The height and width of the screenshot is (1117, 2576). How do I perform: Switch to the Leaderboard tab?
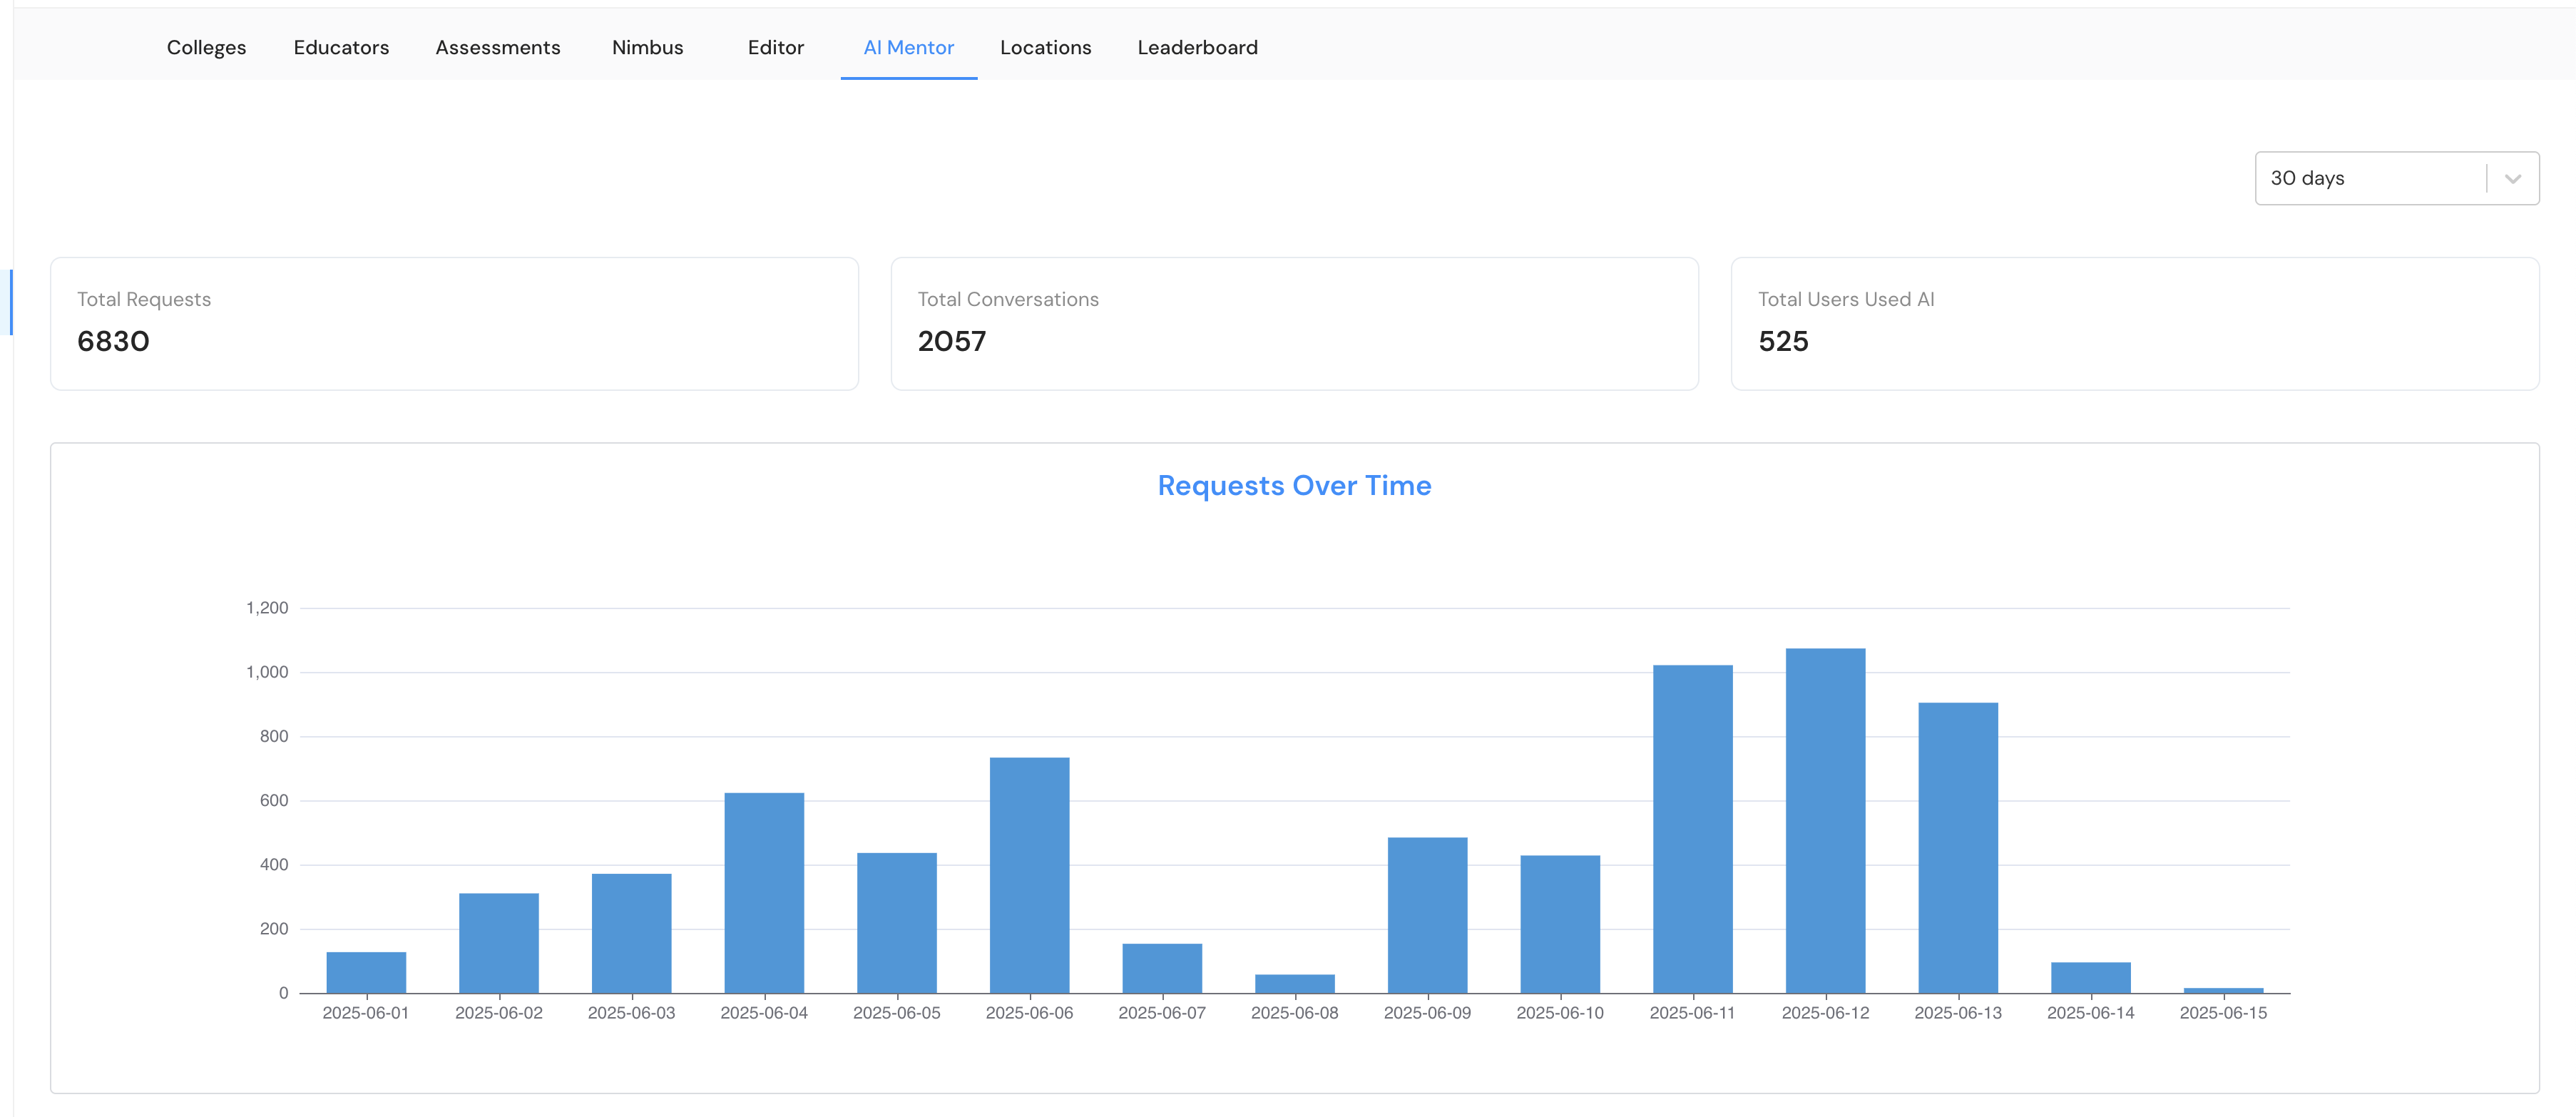pyautogui.click(x=1197, y=47)
